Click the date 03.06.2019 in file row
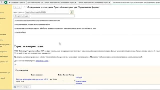This screenshot has height=90, width=160. (x=20, y=81)
